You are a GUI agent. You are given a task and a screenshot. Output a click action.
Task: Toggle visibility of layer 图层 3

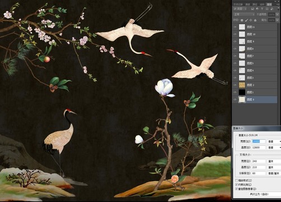(x=235, y=77)
